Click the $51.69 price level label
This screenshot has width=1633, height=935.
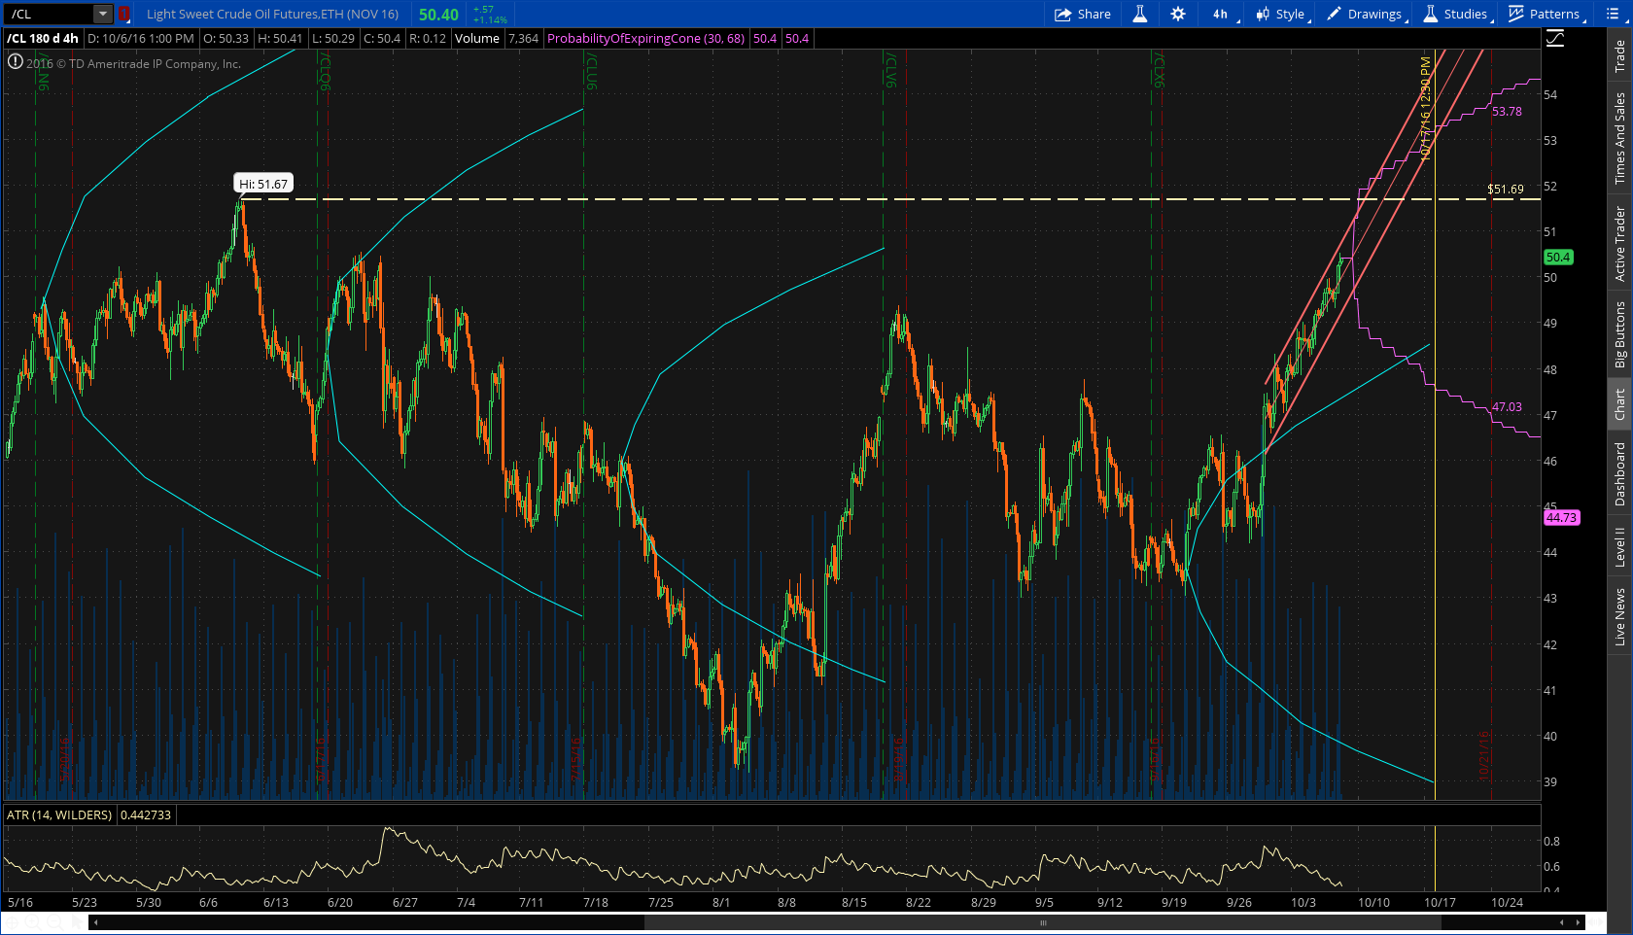tap(1505, 189)
